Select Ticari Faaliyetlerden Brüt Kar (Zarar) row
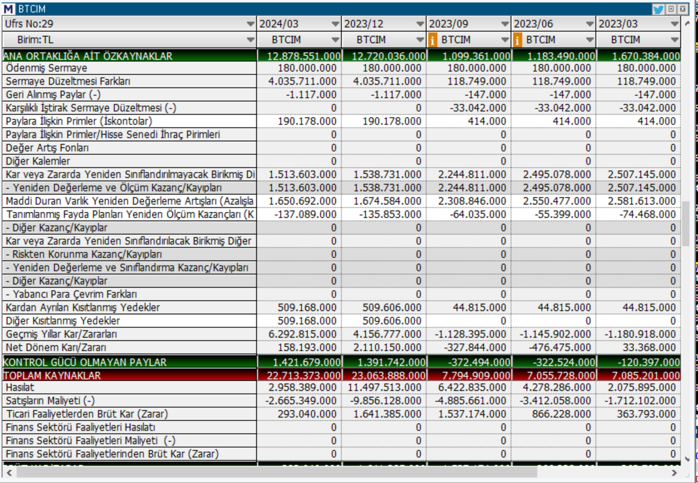698x483 pixels. [x=130, y=414]
